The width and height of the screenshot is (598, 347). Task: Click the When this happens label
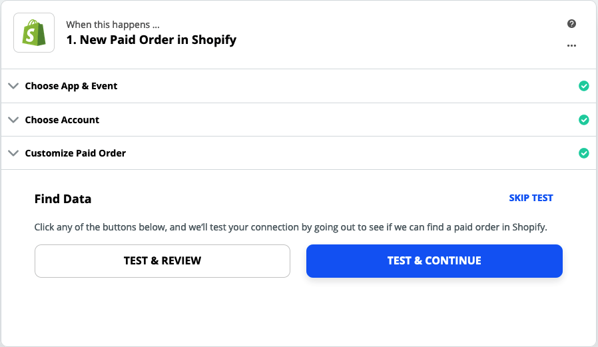113,25
